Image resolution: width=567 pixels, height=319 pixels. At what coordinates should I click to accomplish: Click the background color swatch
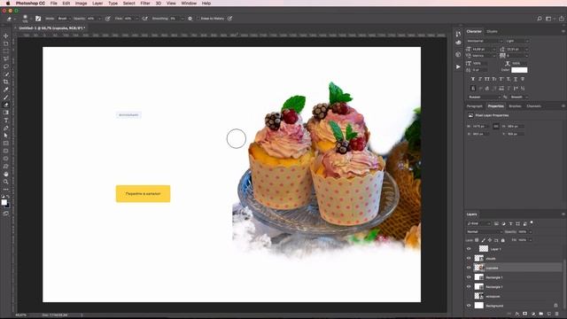(8, 206)
